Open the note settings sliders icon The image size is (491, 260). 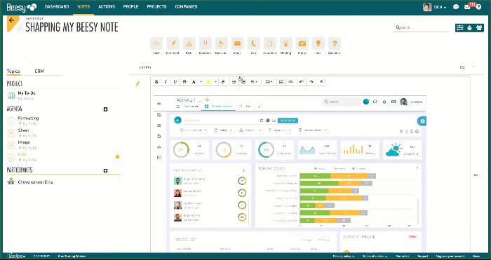[459, 28]
